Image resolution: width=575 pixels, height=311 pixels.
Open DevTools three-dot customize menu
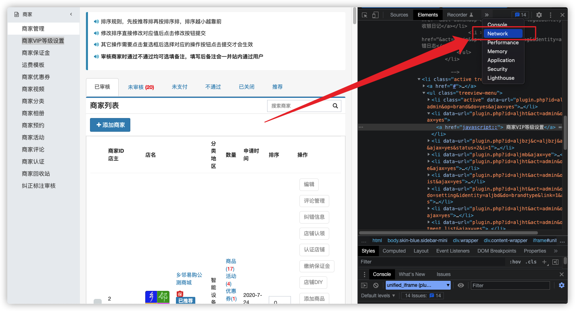(551, 15)
